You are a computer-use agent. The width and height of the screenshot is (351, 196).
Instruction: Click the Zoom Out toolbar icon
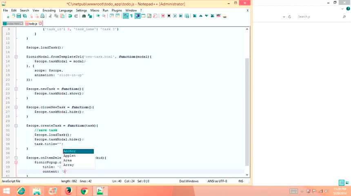coord(104,16)
